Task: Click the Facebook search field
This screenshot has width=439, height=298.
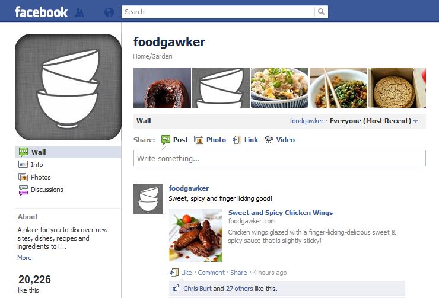Action: (x=218, y=12)
